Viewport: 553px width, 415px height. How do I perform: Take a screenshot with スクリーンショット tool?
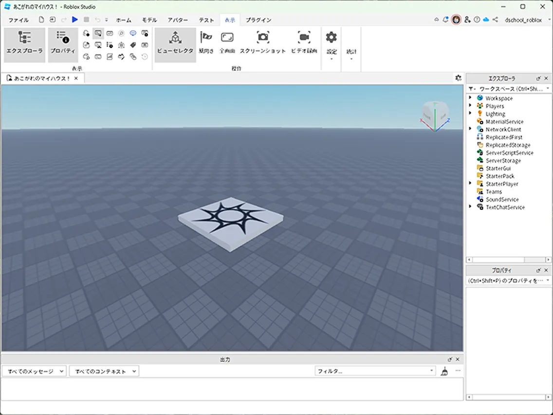coord(263,43)
